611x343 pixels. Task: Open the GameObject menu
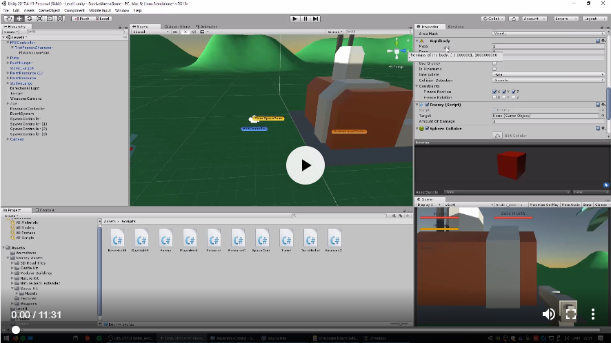(x=49, y=11)
